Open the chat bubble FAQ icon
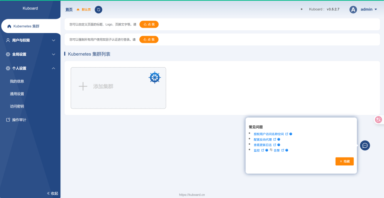The height and width of the screenshot is (198, 384). coord(365,145)
